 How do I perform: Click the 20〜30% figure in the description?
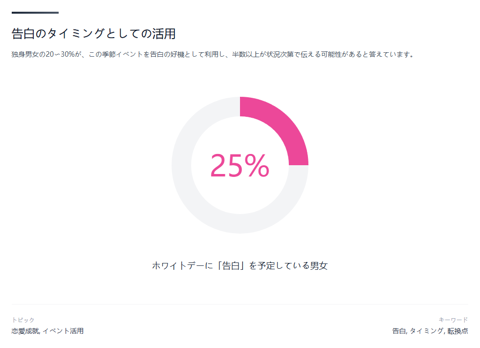60,55
